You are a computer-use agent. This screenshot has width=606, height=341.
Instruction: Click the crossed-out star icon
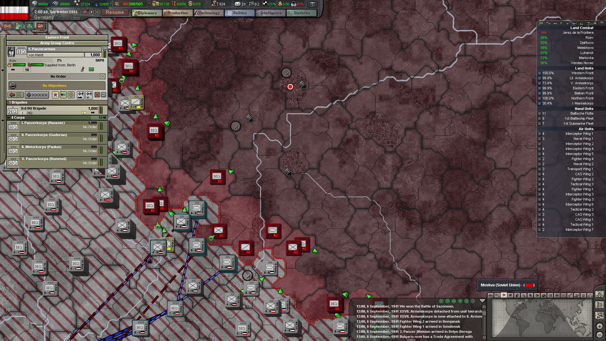click(55, 95)
